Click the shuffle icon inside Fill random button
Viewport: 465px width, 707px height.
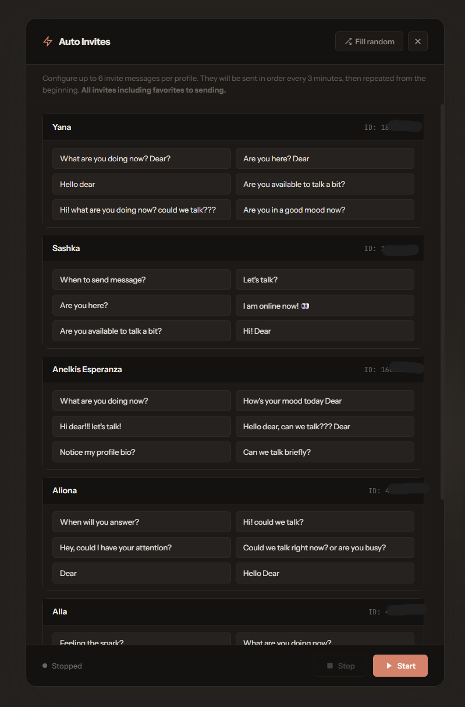(x=347, y=41)
